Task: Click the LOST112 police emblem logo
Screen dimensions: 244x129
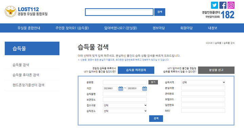Action: (x=11, y=12)
